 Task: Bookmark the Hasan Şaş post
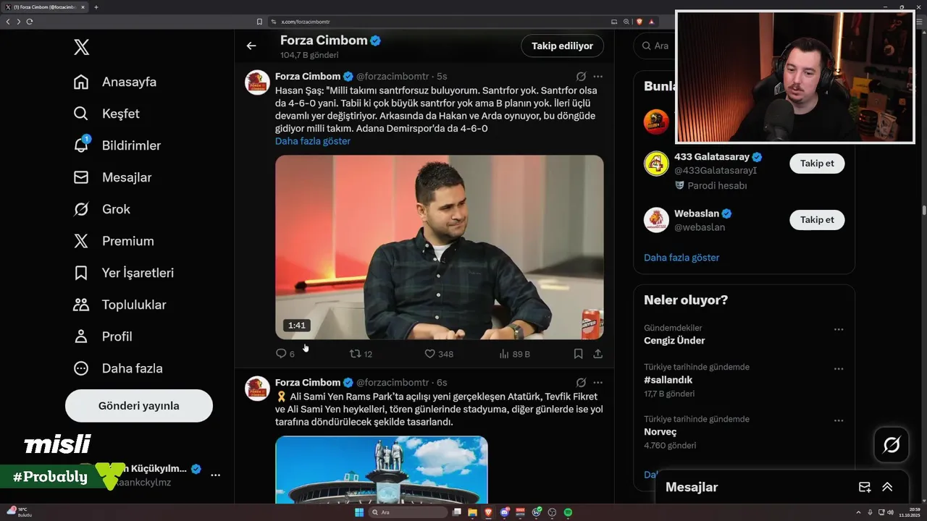[578, 354]
